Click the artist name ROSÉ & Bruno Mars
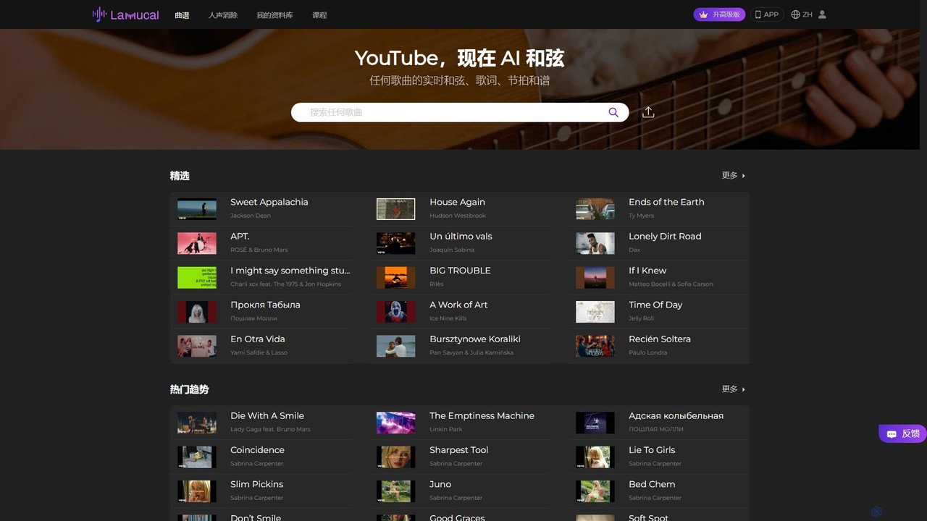Viewport: 927px width, 521px height. [259, 250]
